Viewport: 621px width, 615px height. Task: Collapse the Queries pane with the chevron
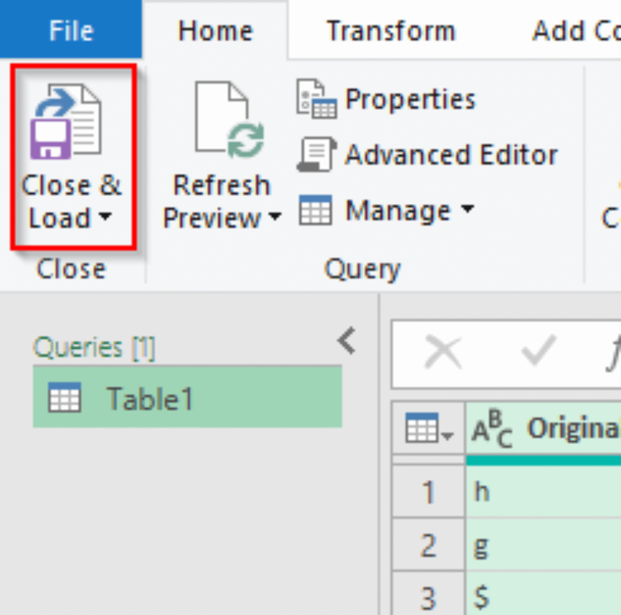click(x=346, y=340)
